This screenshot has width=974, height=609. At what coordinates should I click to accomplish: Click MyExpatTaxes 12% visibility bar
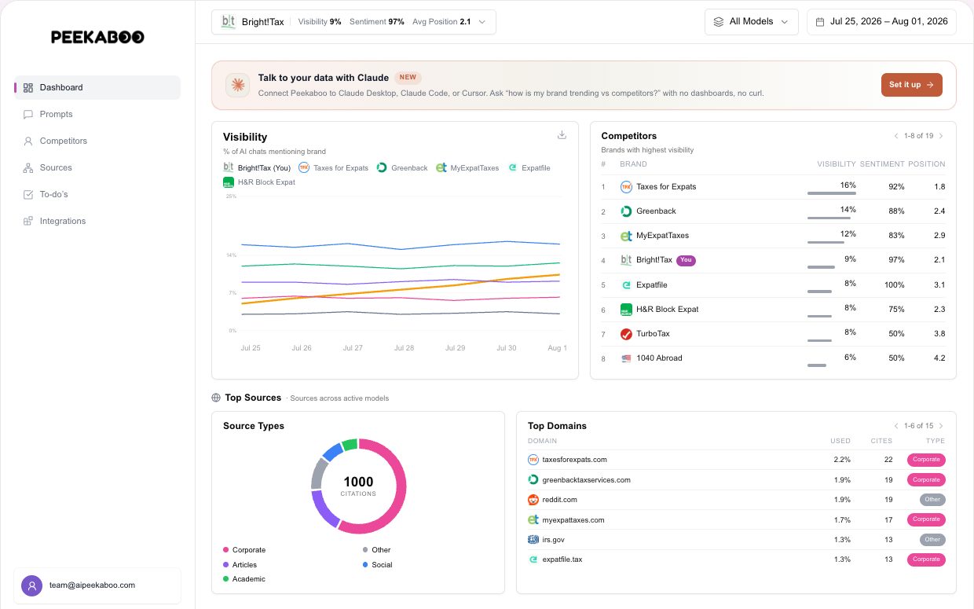point(825,243)
